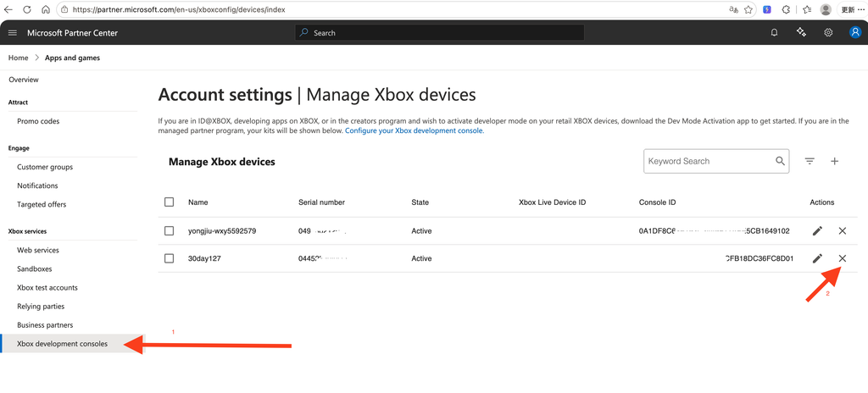Open the Partner Center hamburger menu
This screenshot has width=868, height=393.
[x=13, y=33]
